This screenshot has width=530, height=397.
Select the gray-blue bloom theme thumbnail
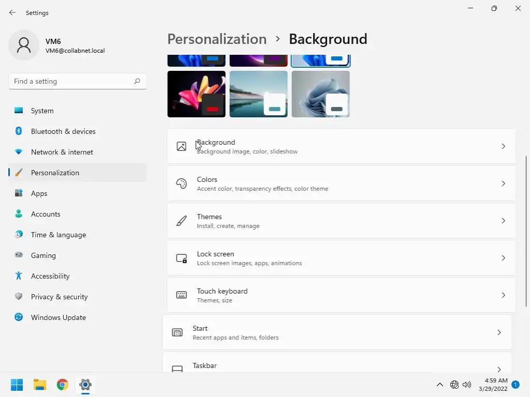321,94
